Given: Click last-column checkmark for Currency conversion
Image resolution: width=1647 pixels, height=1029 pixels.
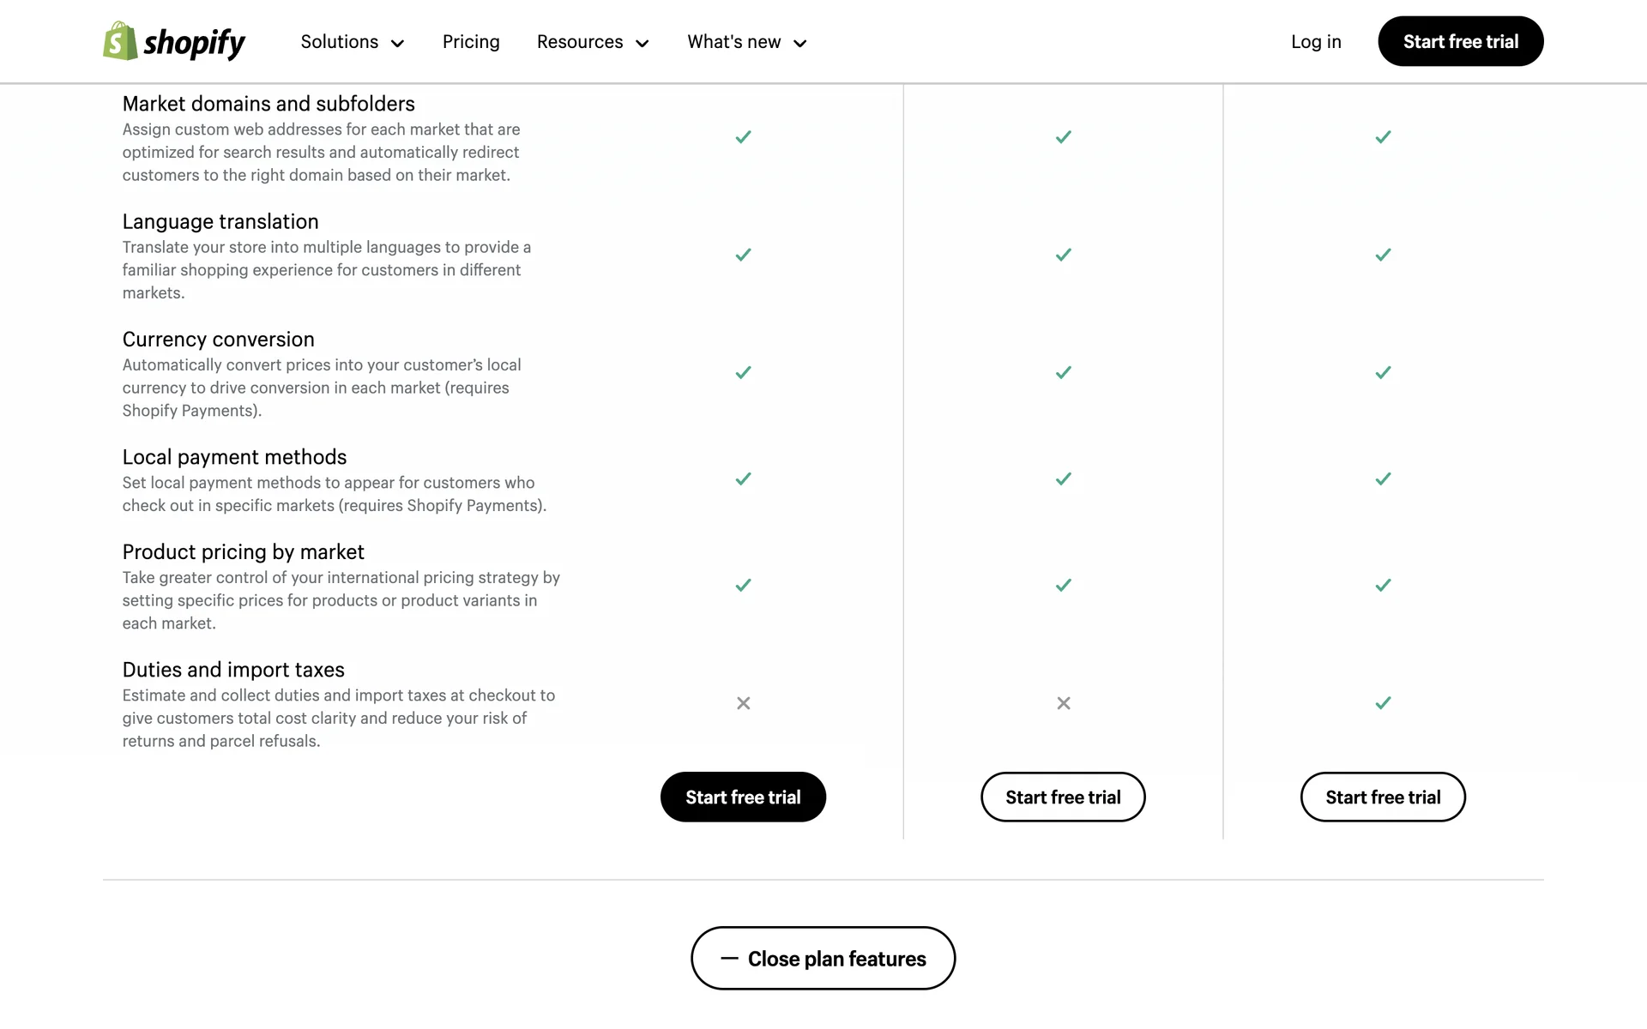Looking at the screenshot, I should pos(1383,373).
